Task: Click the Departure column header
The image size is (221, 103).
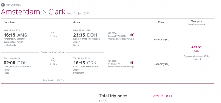Action: (9, 22)
